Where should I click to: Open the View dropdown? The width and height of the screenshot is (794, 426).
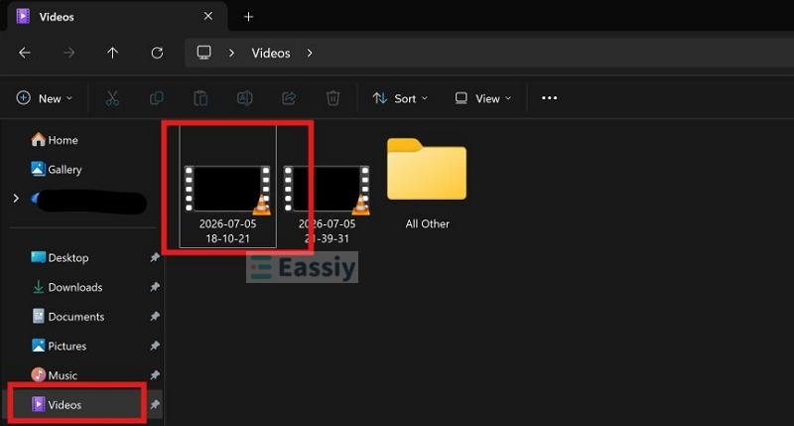point(483,98)
